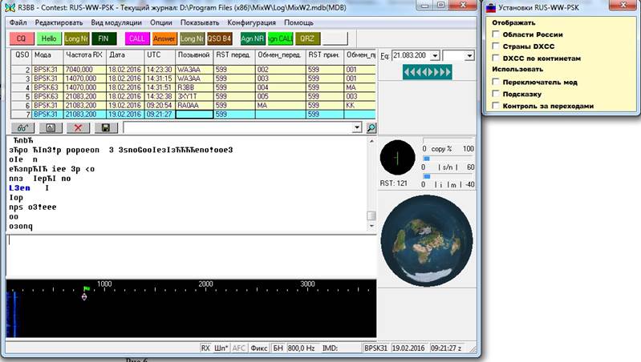Check the Контроль за переходами option
This screenshot has height=362, width=641.
pos(496,106)
